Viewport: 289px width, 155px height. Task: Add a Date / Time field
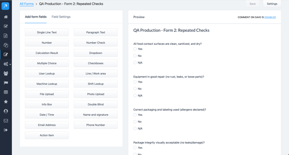(x=47, y=115)
